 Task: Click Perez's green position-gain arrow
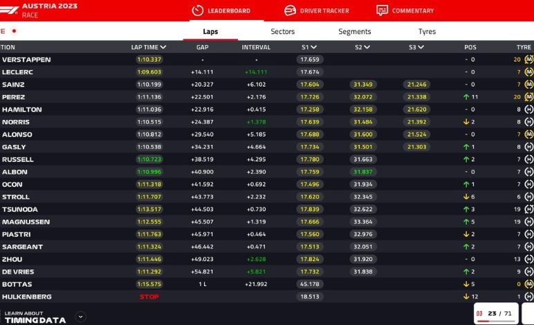coord(466,97)
